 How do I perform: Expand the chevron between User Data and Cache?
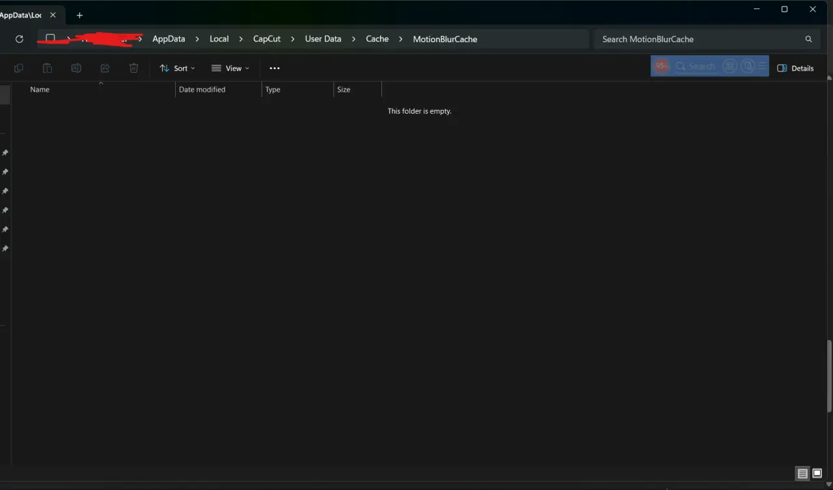353,39
